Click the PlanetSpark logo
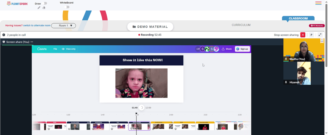 [17, 4]
